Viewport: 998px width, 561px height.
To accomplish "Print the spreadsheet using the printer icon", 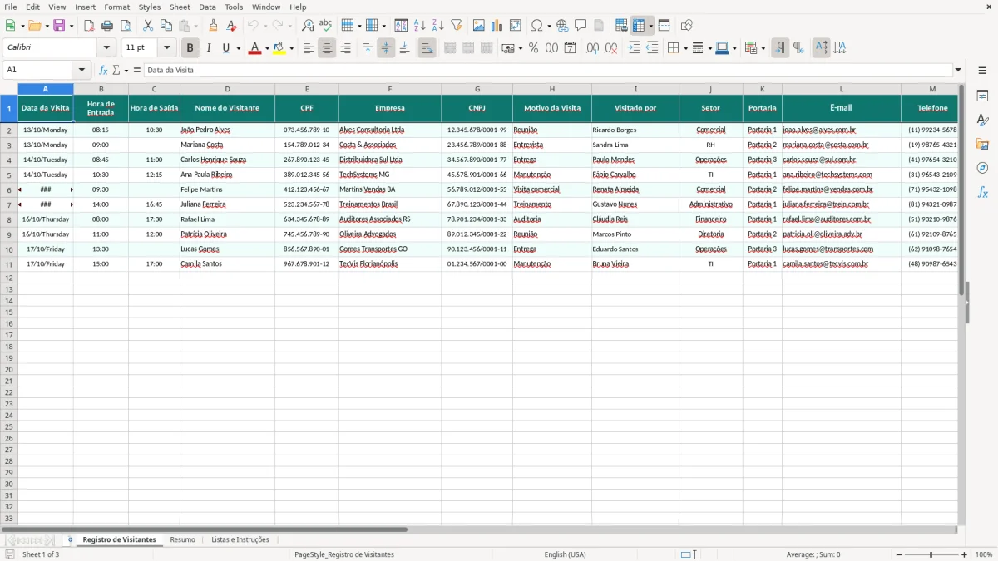I will 107,26.
